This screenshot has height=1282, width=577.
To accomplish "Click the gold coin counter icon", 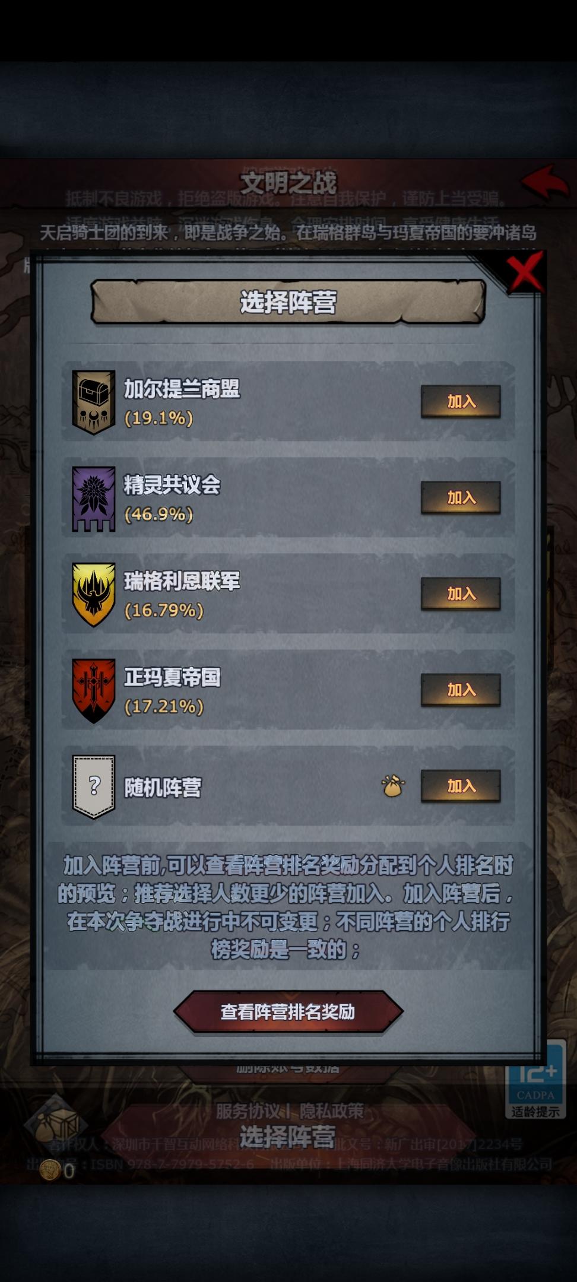I will coord(50,1170).
